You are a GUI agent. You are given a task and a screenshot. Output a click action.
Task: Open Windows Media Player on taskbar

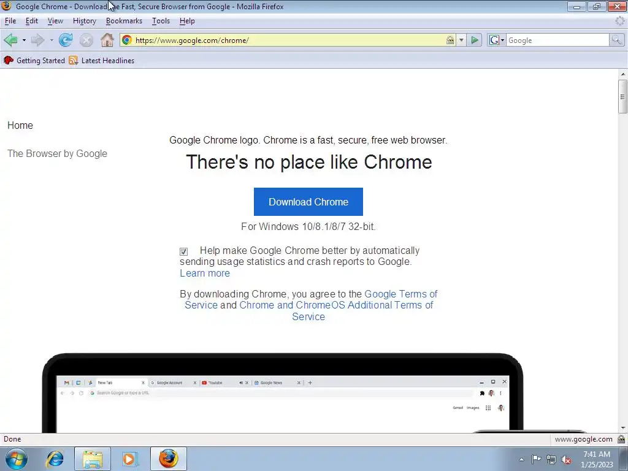130,459
